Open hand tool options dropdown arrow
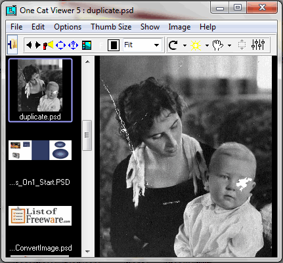Screen dimensions: 283x263 (x=229, y=45)
